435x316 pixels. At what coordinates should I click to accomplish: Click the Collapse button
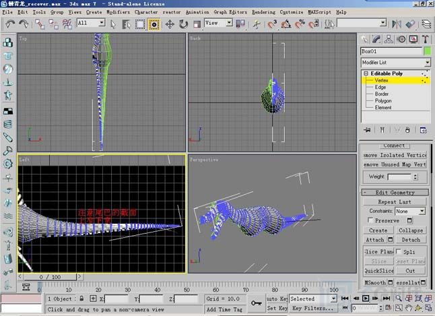411,230
